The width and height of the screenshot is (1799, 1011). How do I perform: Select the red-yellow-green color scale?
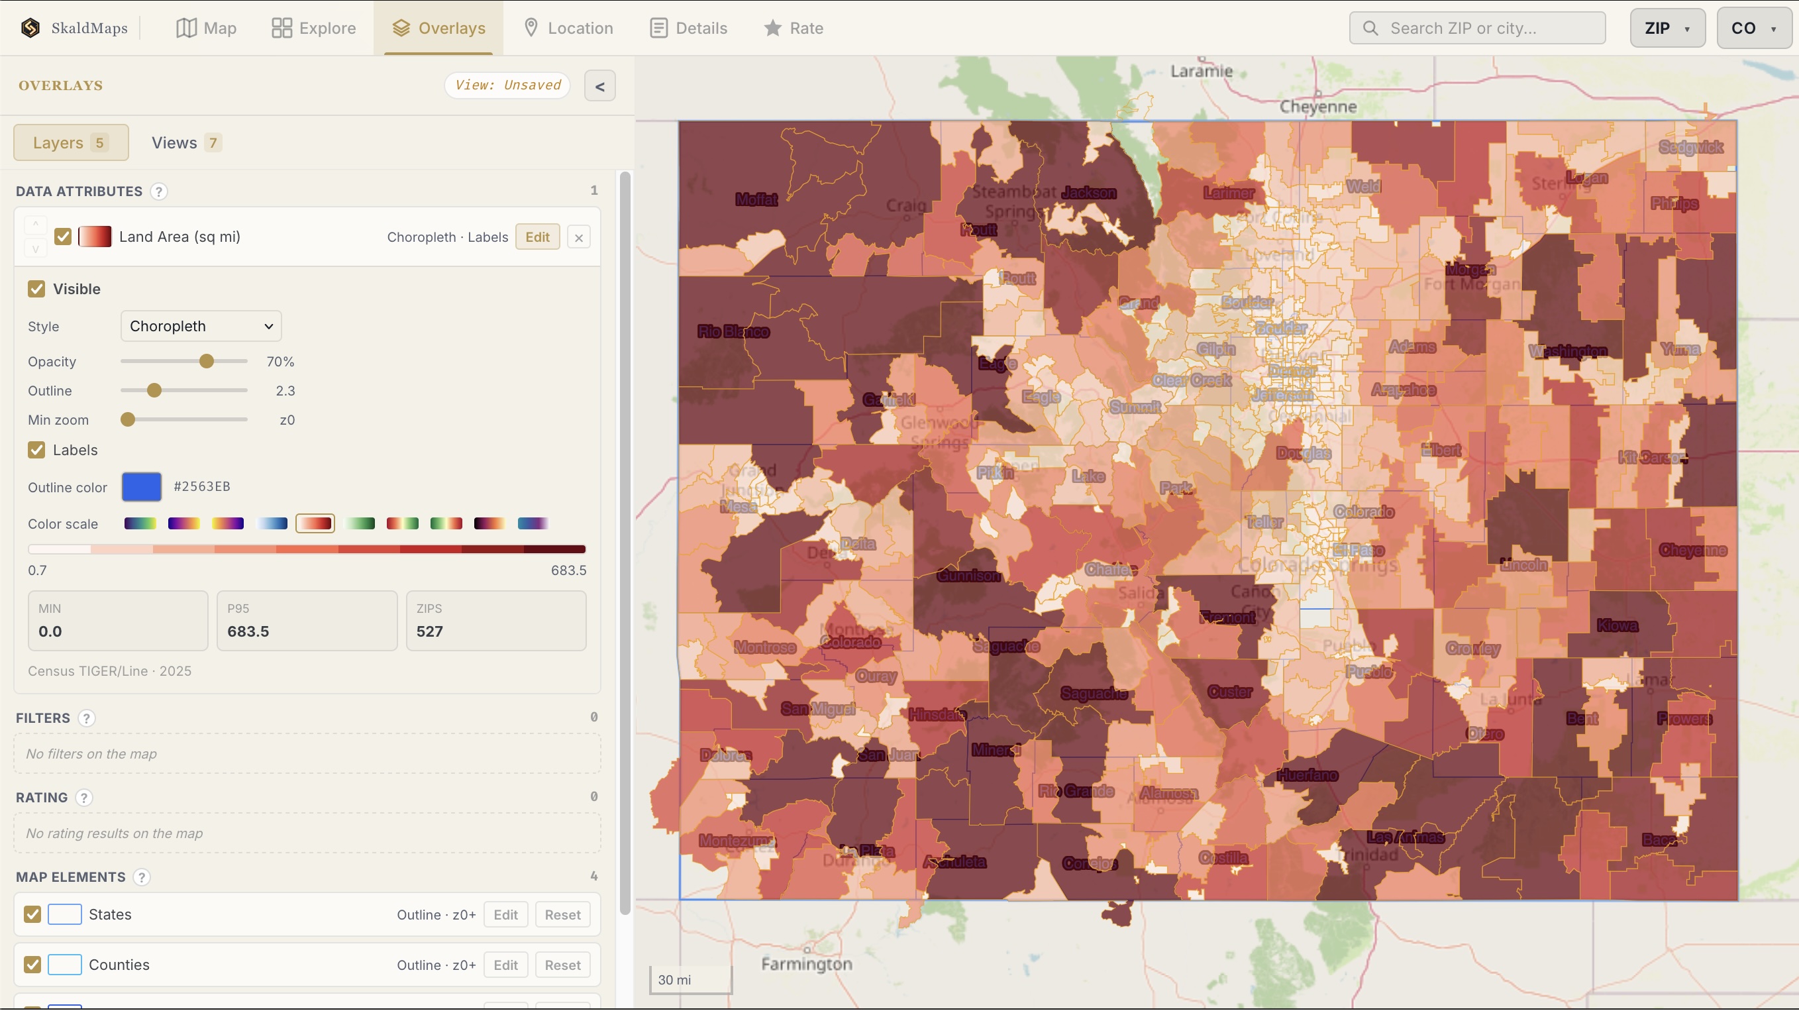click(x=403, y=523)
